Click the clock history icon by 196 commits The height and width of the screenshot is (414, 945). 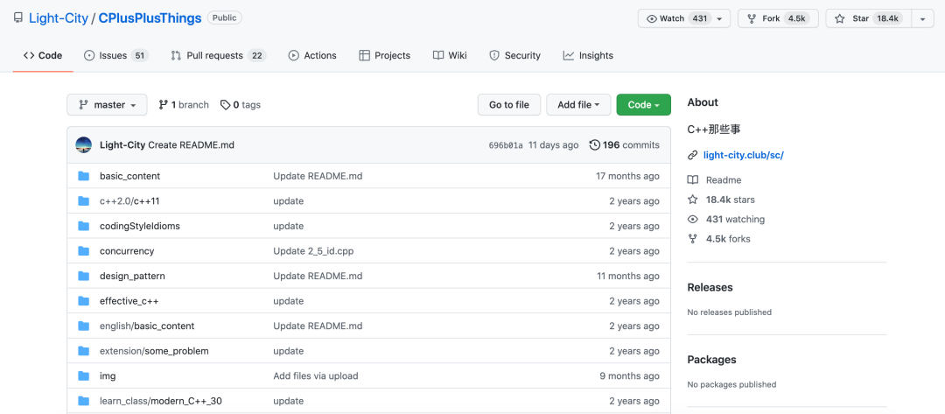(x=595, y=144)
